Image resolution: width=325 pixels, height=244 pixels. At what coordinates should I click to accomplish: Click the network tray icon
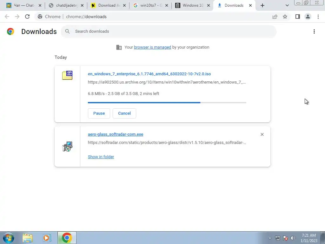pyautogui.click(x=277, y=238)
